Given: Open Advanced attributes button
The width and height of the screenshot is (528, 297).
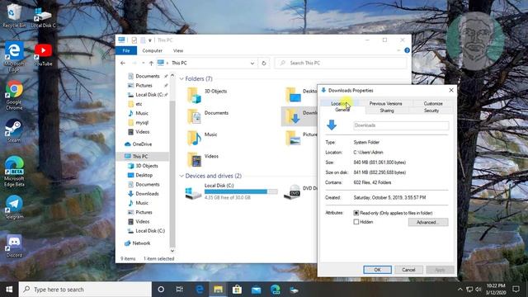Looking at the screenshot, I should pyautogui.click(x=428, y=222).
